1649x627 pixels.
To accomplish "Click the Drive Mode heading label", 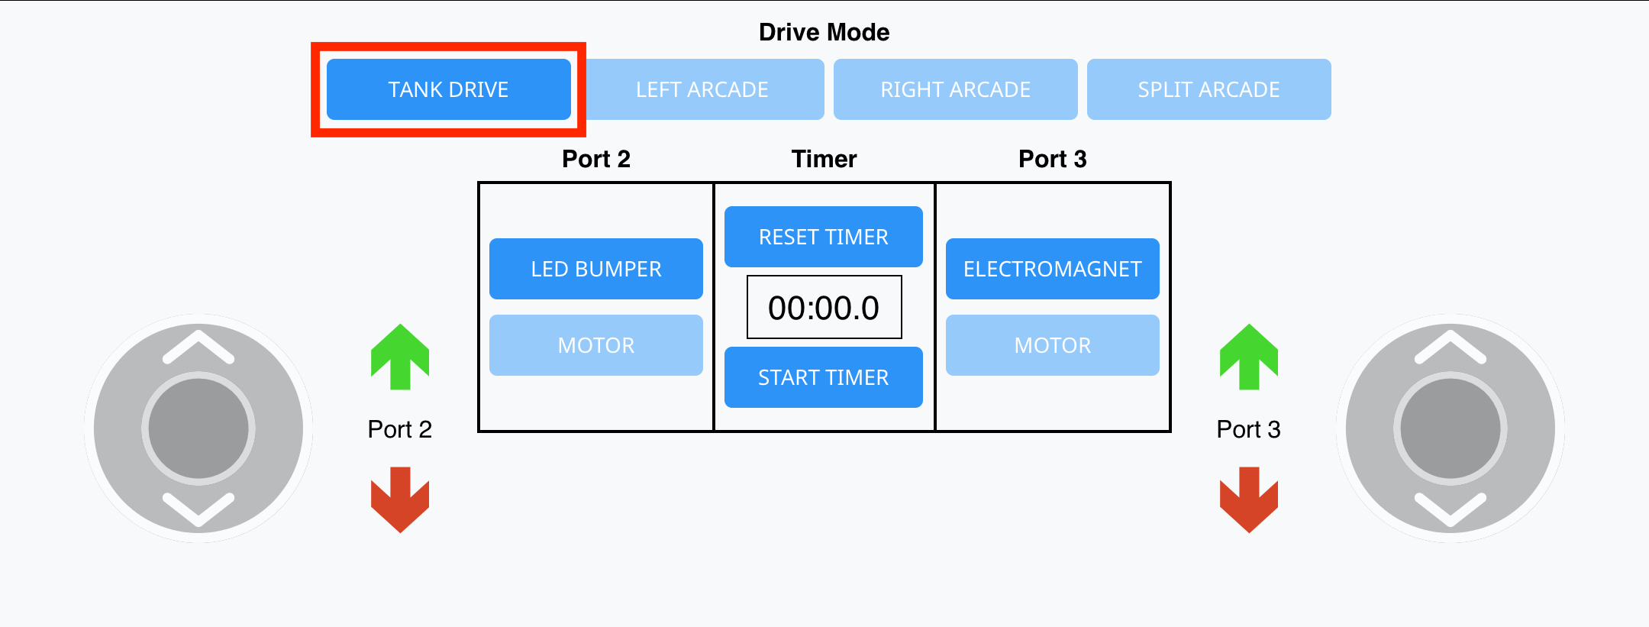I will [x=823, y=31].
